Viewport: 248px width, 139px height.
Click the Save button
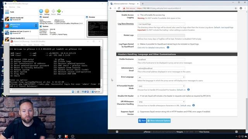(x=142, y=121)
